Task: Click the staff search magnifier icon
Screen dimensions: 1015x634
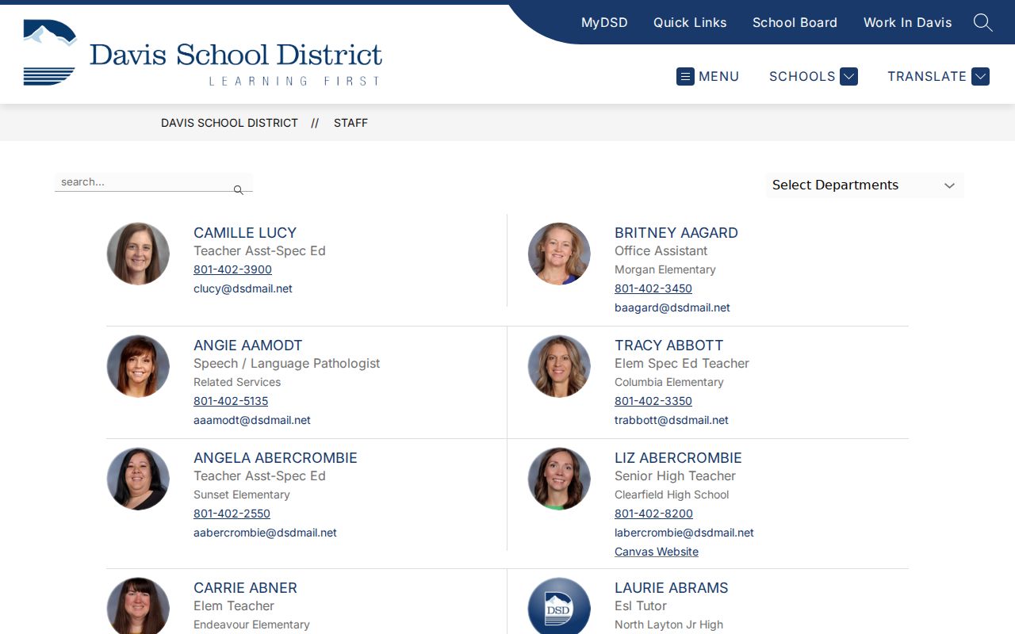Action: pyautogui.click(x=238, y=190)
